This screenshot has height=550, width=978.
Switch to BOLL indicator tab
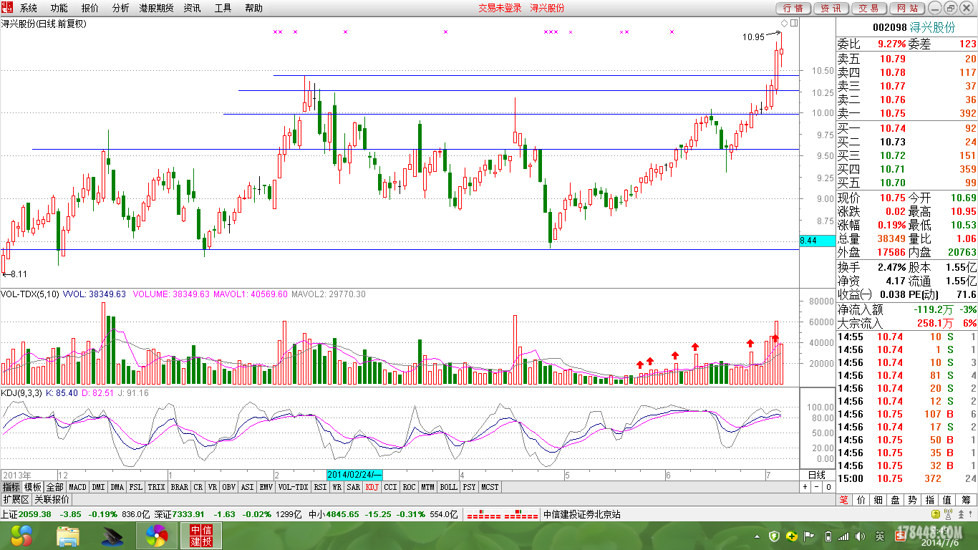click(448, 487)
